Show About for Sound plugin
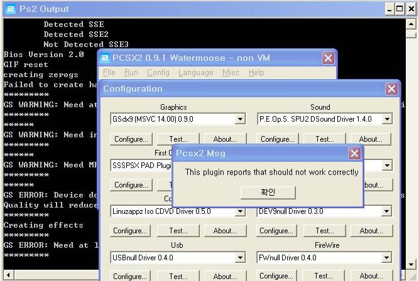The width and height of the screenshot is (419, 281). coord(371,139)
